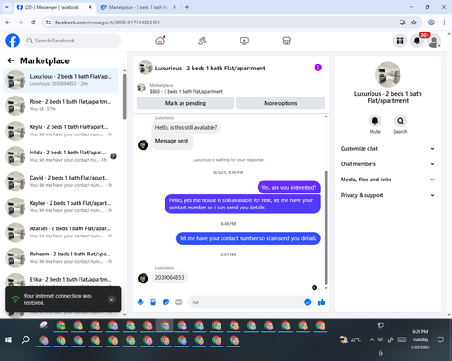Open the Luxurious conversation in the list

pos(61,80)
